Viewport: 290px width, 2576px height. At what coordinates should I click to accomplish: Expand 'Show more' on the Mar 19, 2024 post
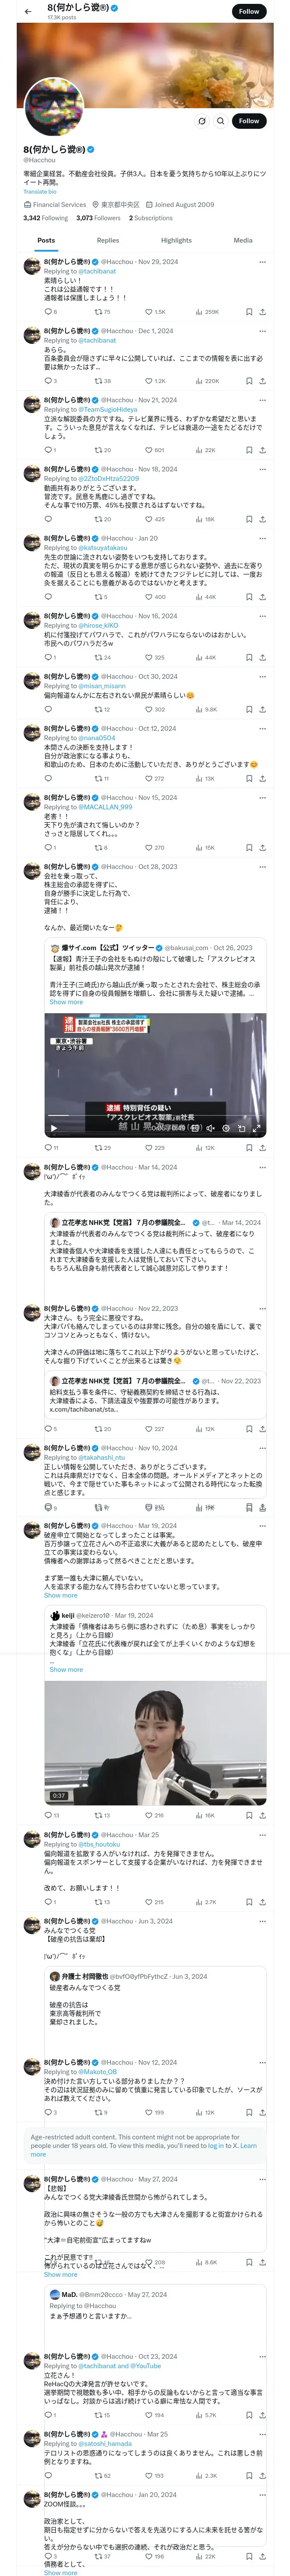click(x=60, y=1595)
